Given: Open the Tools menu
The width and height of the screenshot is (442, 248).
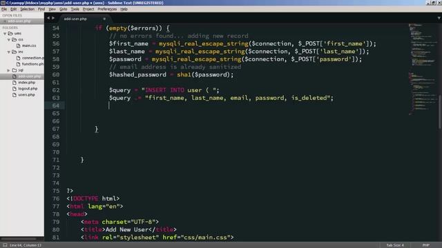Looking at the screenshot, I should click(x=75, y=9).
